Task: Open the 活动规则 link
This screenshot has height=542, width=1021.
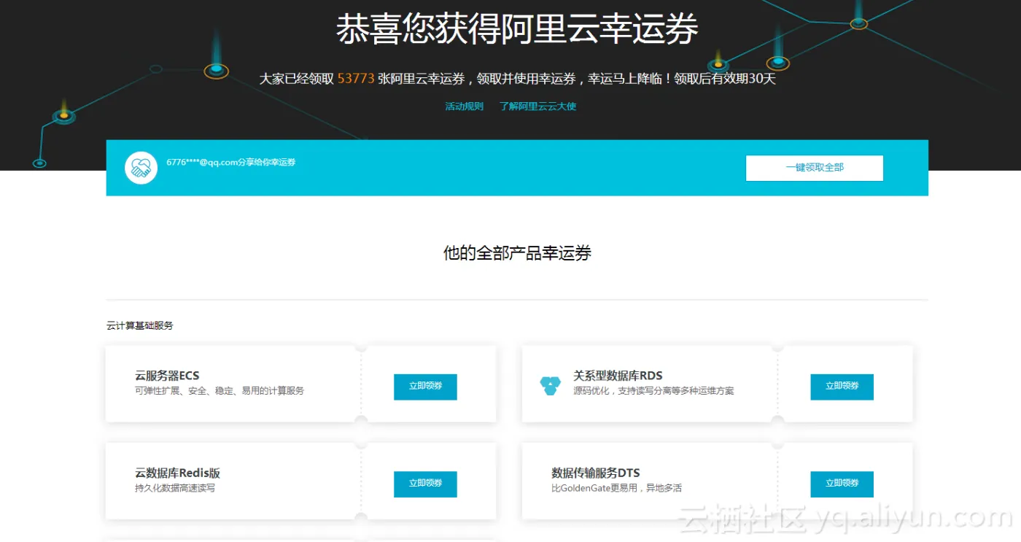Action: click(x=465, y=107)
